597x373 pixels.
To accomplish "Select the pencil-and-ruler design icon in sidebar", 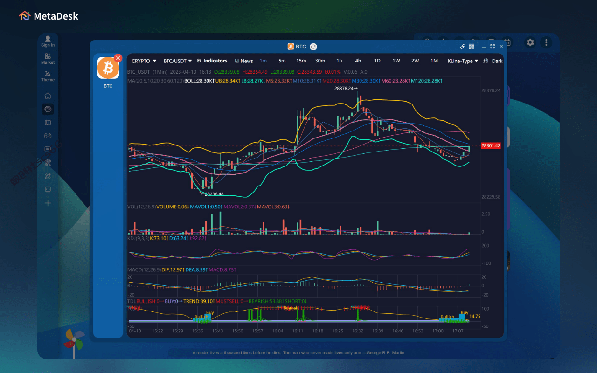I will click(x=48, y=176).
